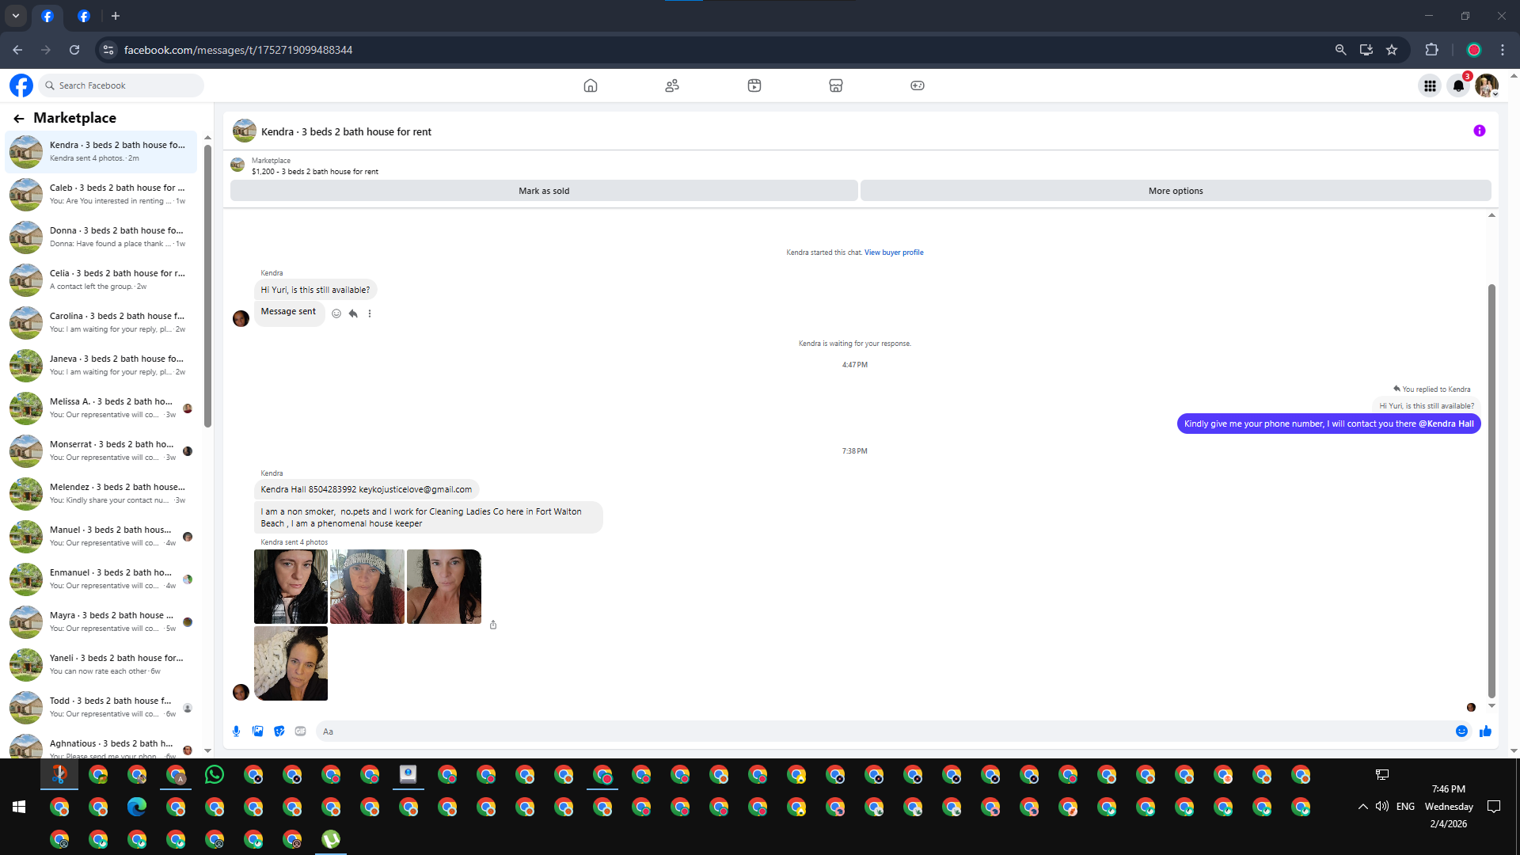Image resolution: width=1520 pixels, height=855 pixels.
Task: Open the sticker picker icon
Action: [279, 731]
